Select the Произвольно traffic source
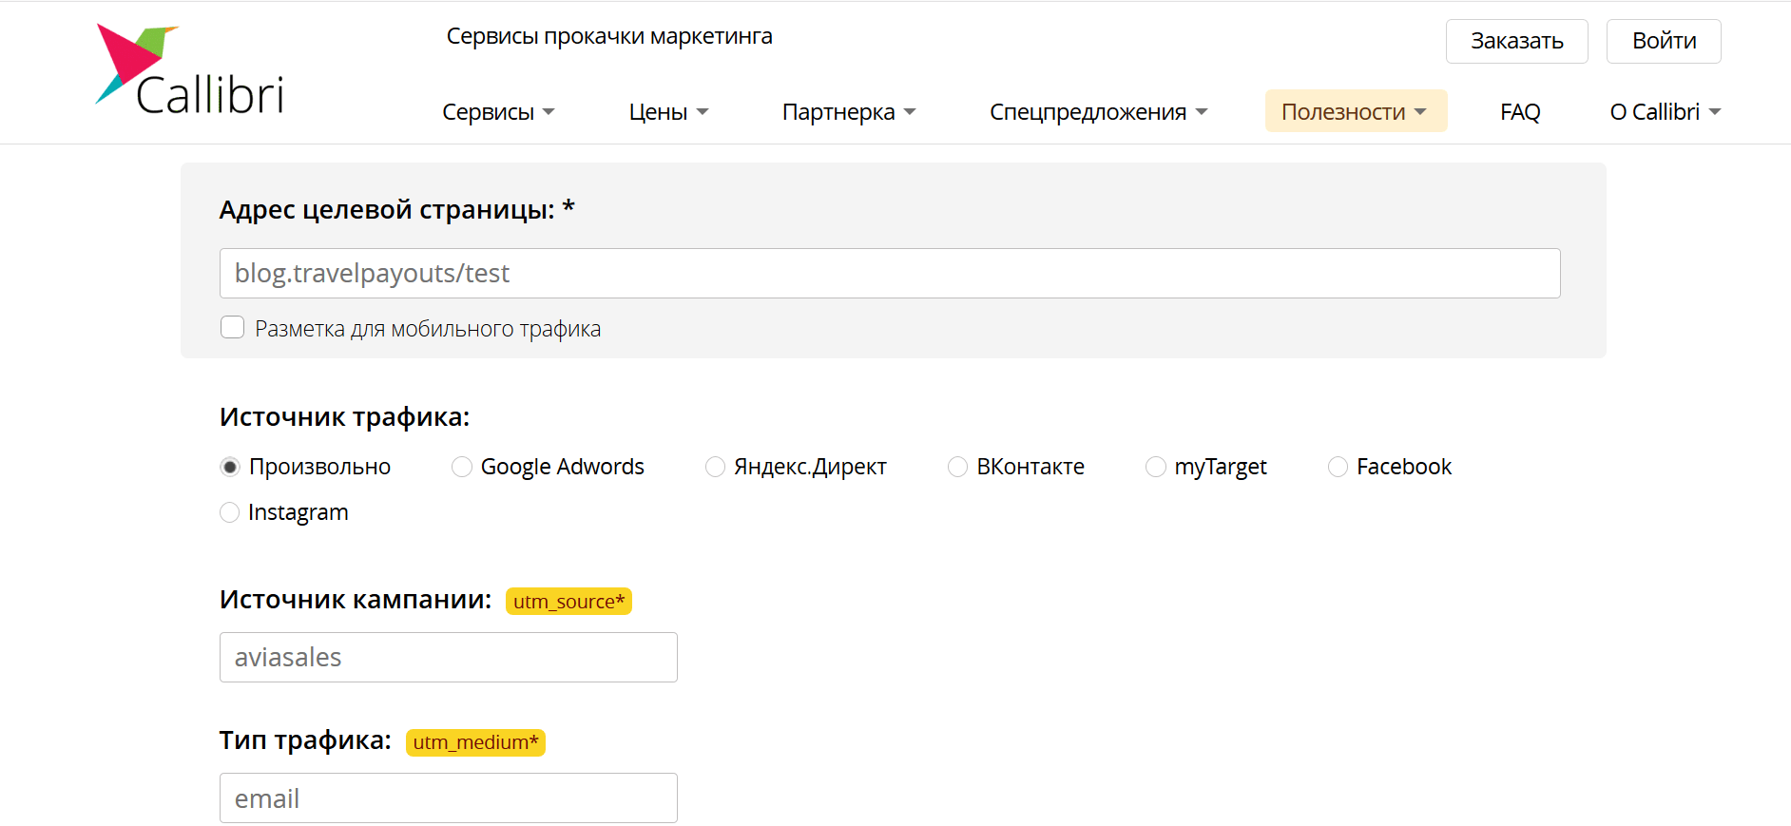Image resolution: width=1791 pixels, height=826 pixels. (x=230, y=467)
